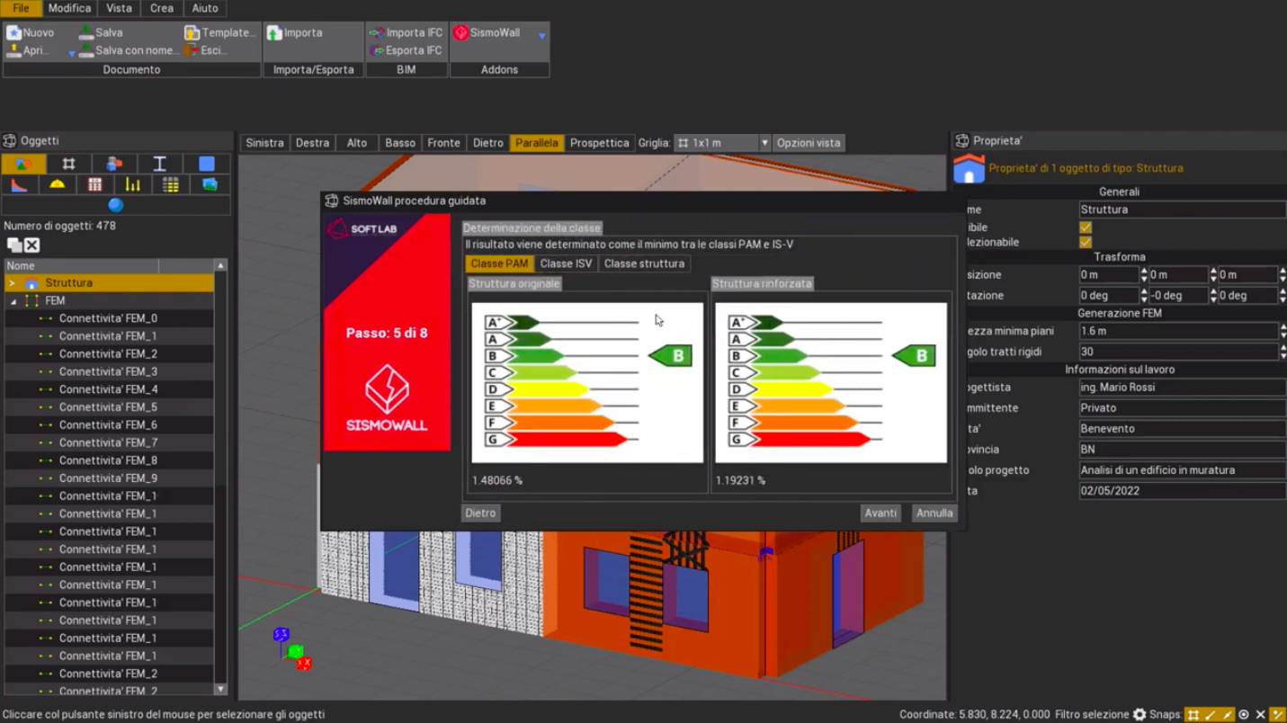Viewport: 1287px width, 723px height.
Task: Select the Classe PAM tab
Action: (x=499, y=263)
